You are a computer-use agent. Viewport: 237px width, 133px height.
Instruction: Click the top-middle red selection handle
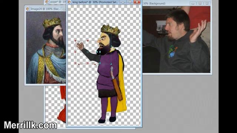[x=88, y=41]
